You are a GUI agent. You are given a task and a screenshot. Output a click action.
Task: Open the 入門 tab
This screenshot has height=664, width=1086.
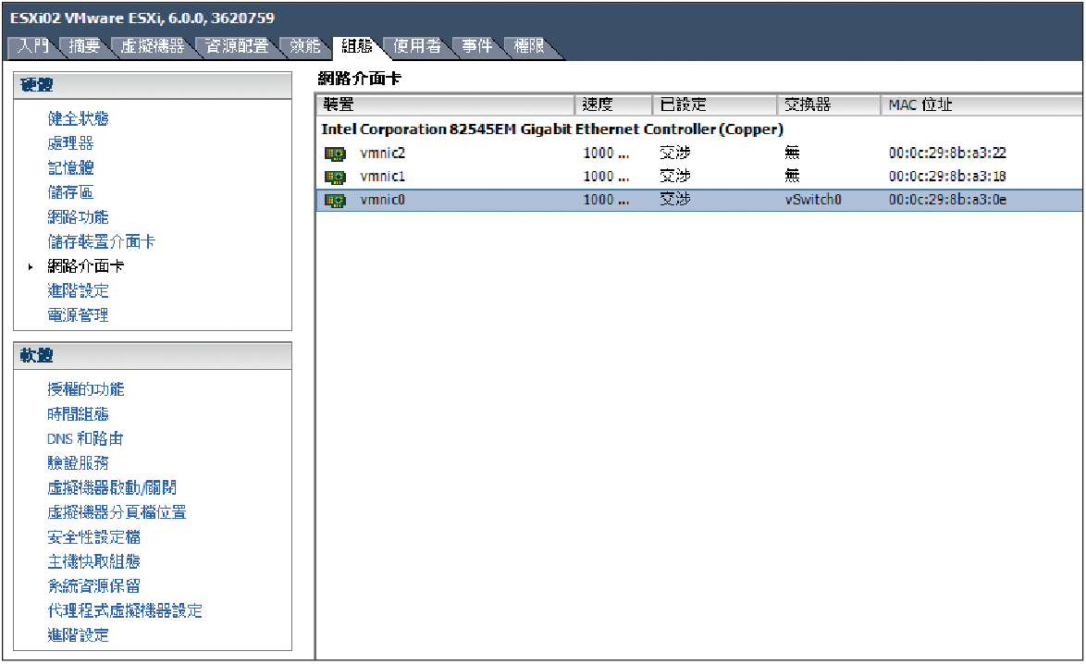(x=33, y=46)
